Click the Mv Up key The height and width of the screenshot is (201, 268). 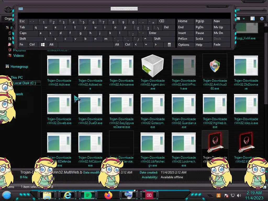[x=221, y=27]
